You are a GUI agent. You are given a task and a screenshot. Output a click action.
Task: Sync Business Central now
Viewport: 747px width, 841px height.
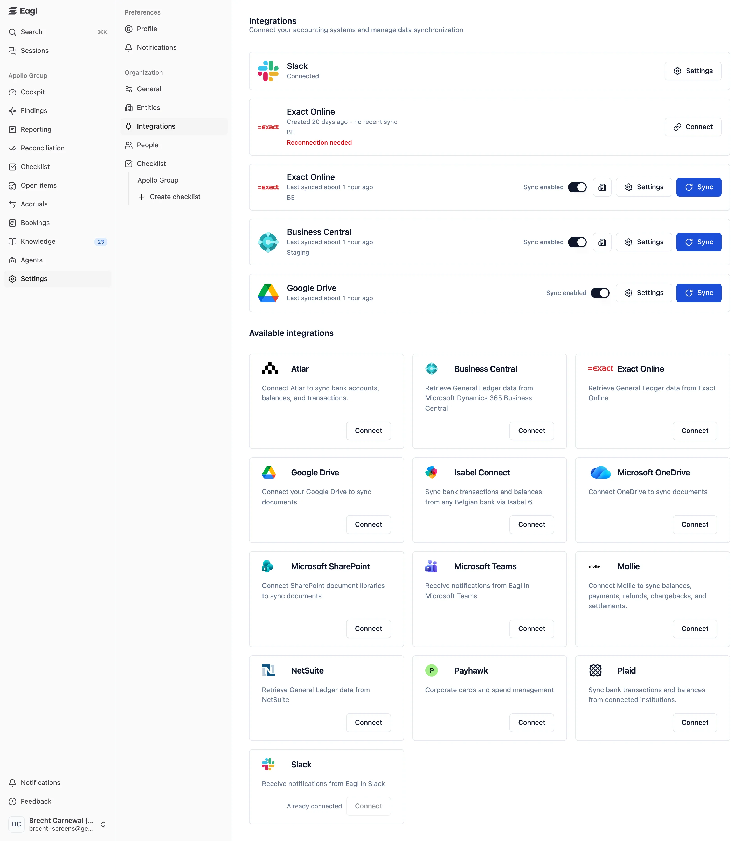(x=698, y=242)
